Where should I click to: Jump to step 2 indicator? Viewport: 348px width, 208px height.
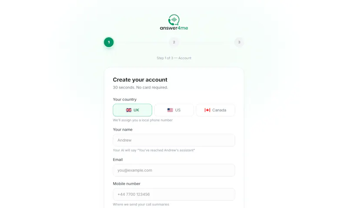pyautogui.click(x=174, y=42)
